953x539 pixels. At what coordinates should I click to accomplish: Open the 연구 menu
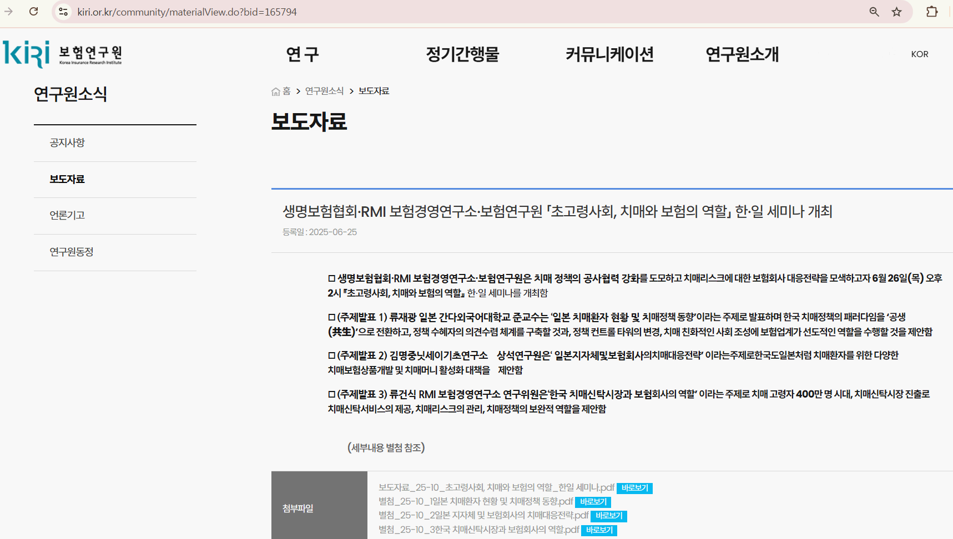pyautogui.click(x=301, y=54)
